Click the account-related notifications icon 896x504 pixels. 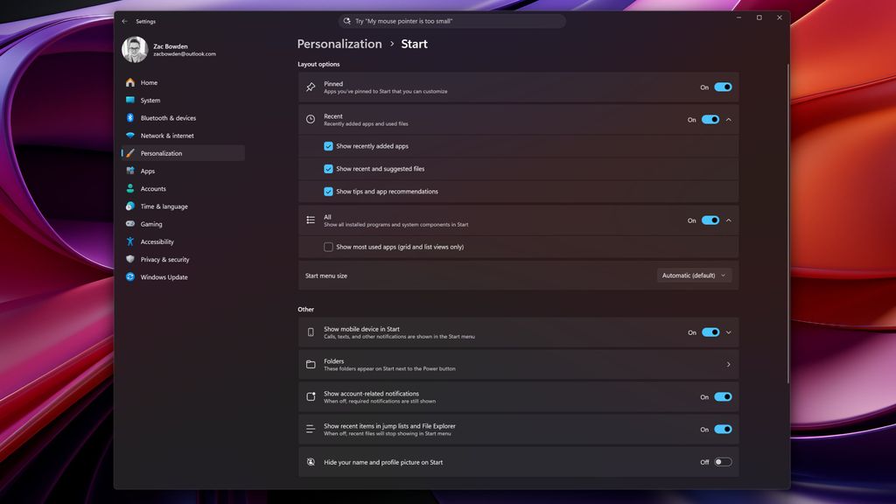coord(311,396)
